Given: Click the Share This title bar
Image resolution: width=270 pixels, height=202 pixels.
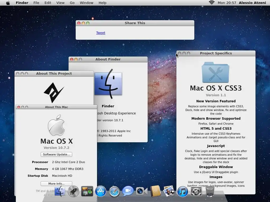Looking at the screenshot, I should point(135,23).
